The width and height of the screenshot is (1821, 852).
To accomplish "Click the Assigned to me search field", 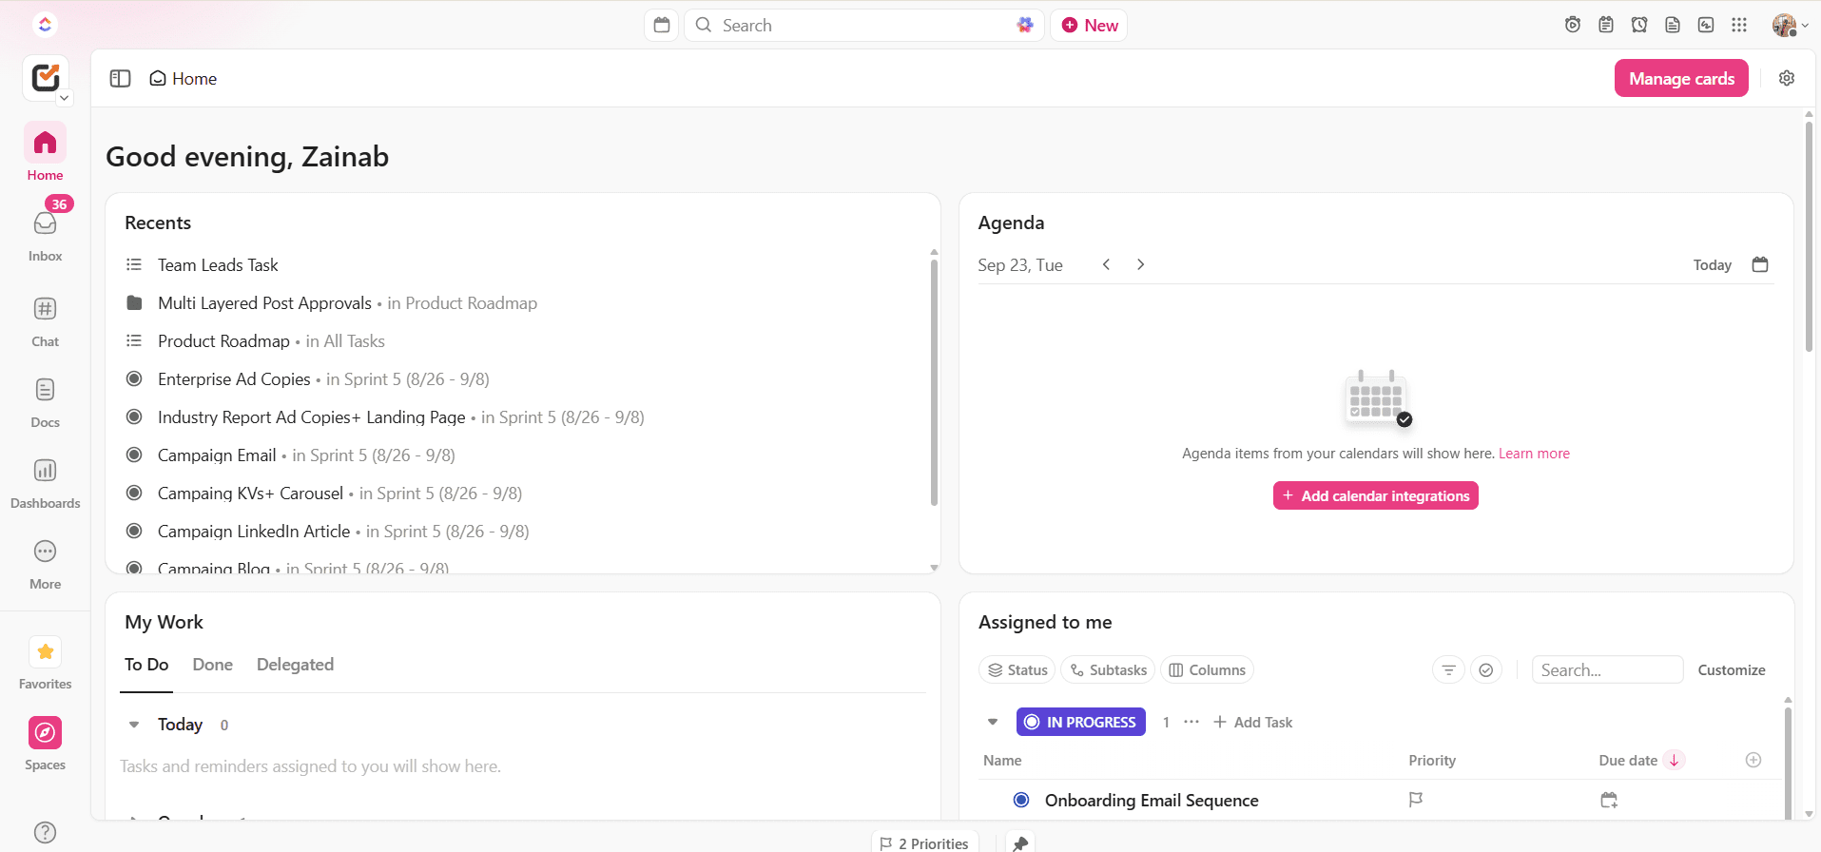I will click(x=1607, y=670).
